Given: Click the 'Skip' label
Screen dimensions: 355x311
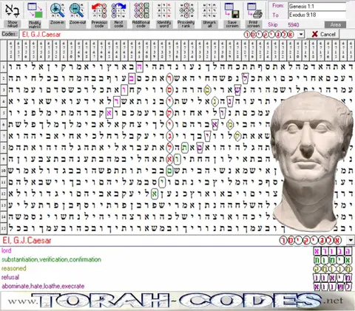Looking at the screenshot, I should tap(273, 24).
